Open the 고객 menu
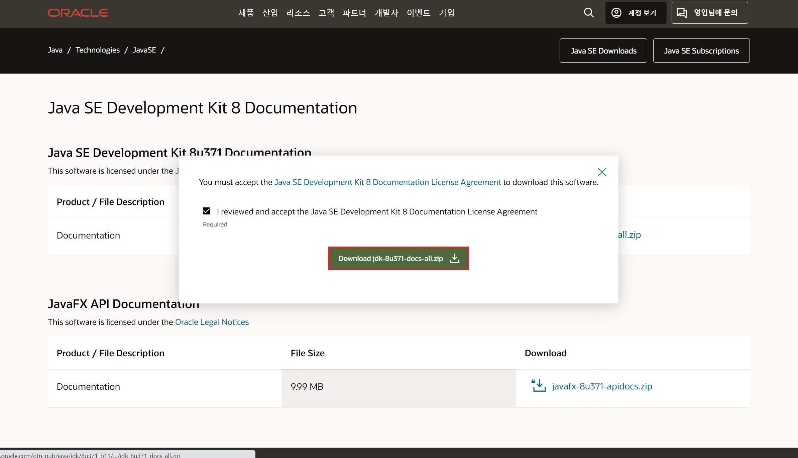Image resolution: width=798 pixels, height=458 pixels. coord(326,13)
